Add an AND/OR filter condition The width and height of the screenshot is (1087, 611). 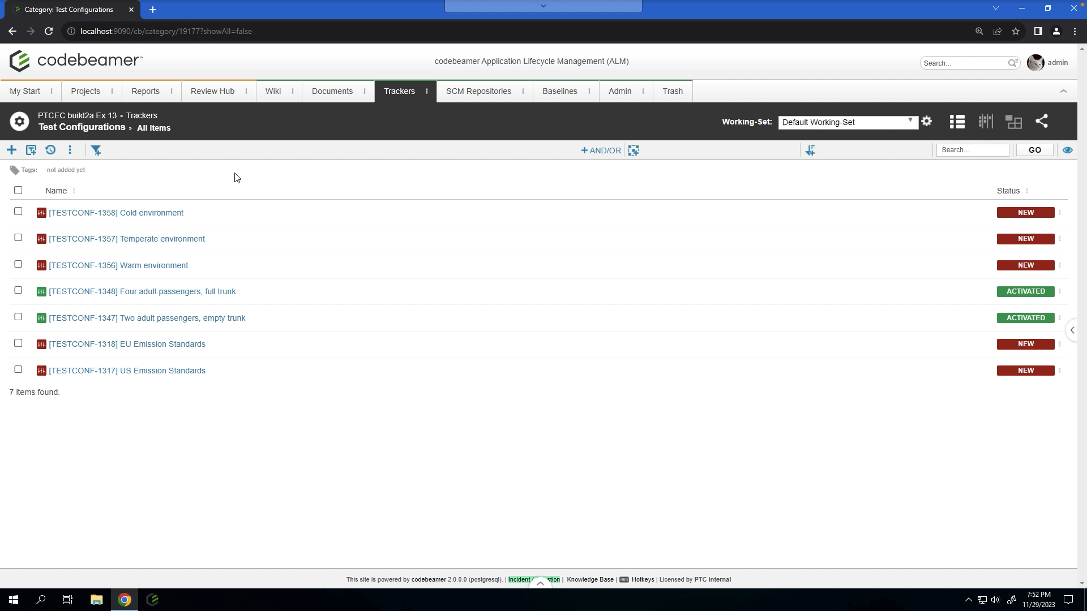[601, 150]
